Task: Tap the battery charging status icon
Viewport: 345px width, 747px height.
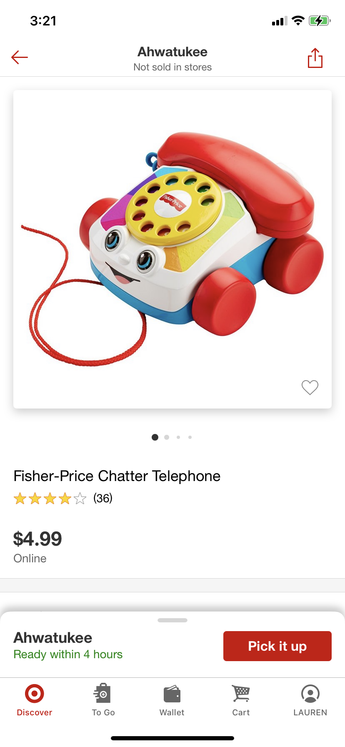Action: [x=320, y=21]
